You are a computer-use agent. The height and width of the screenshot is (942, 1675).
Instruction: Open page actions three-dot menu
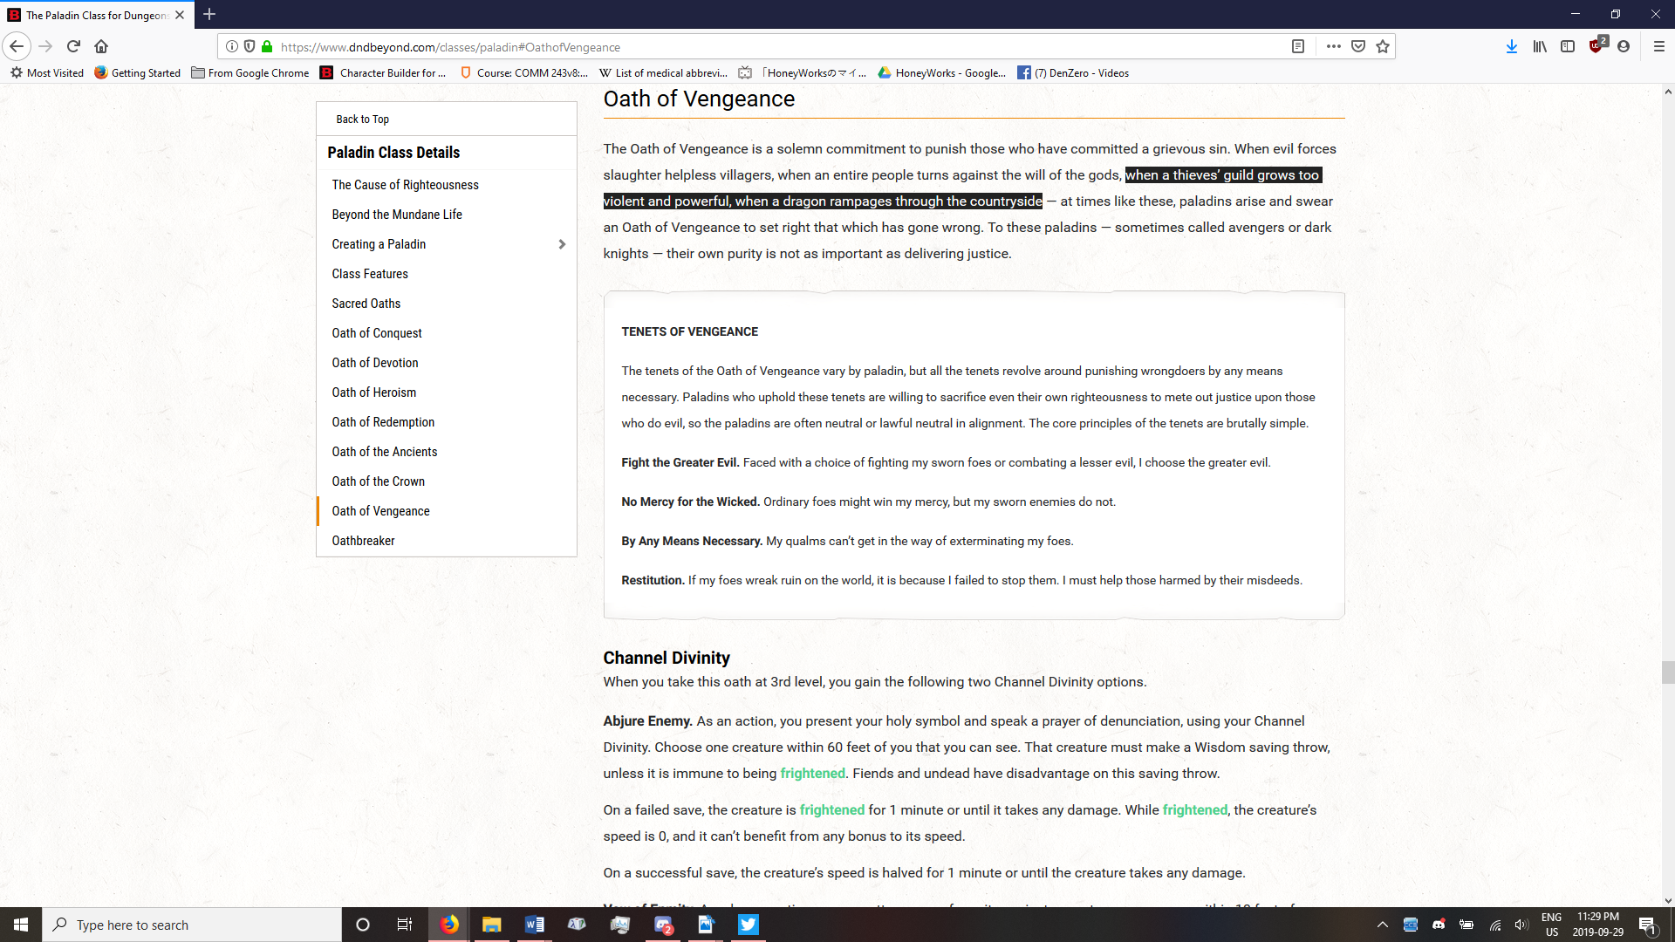(x=1333, y=46)
